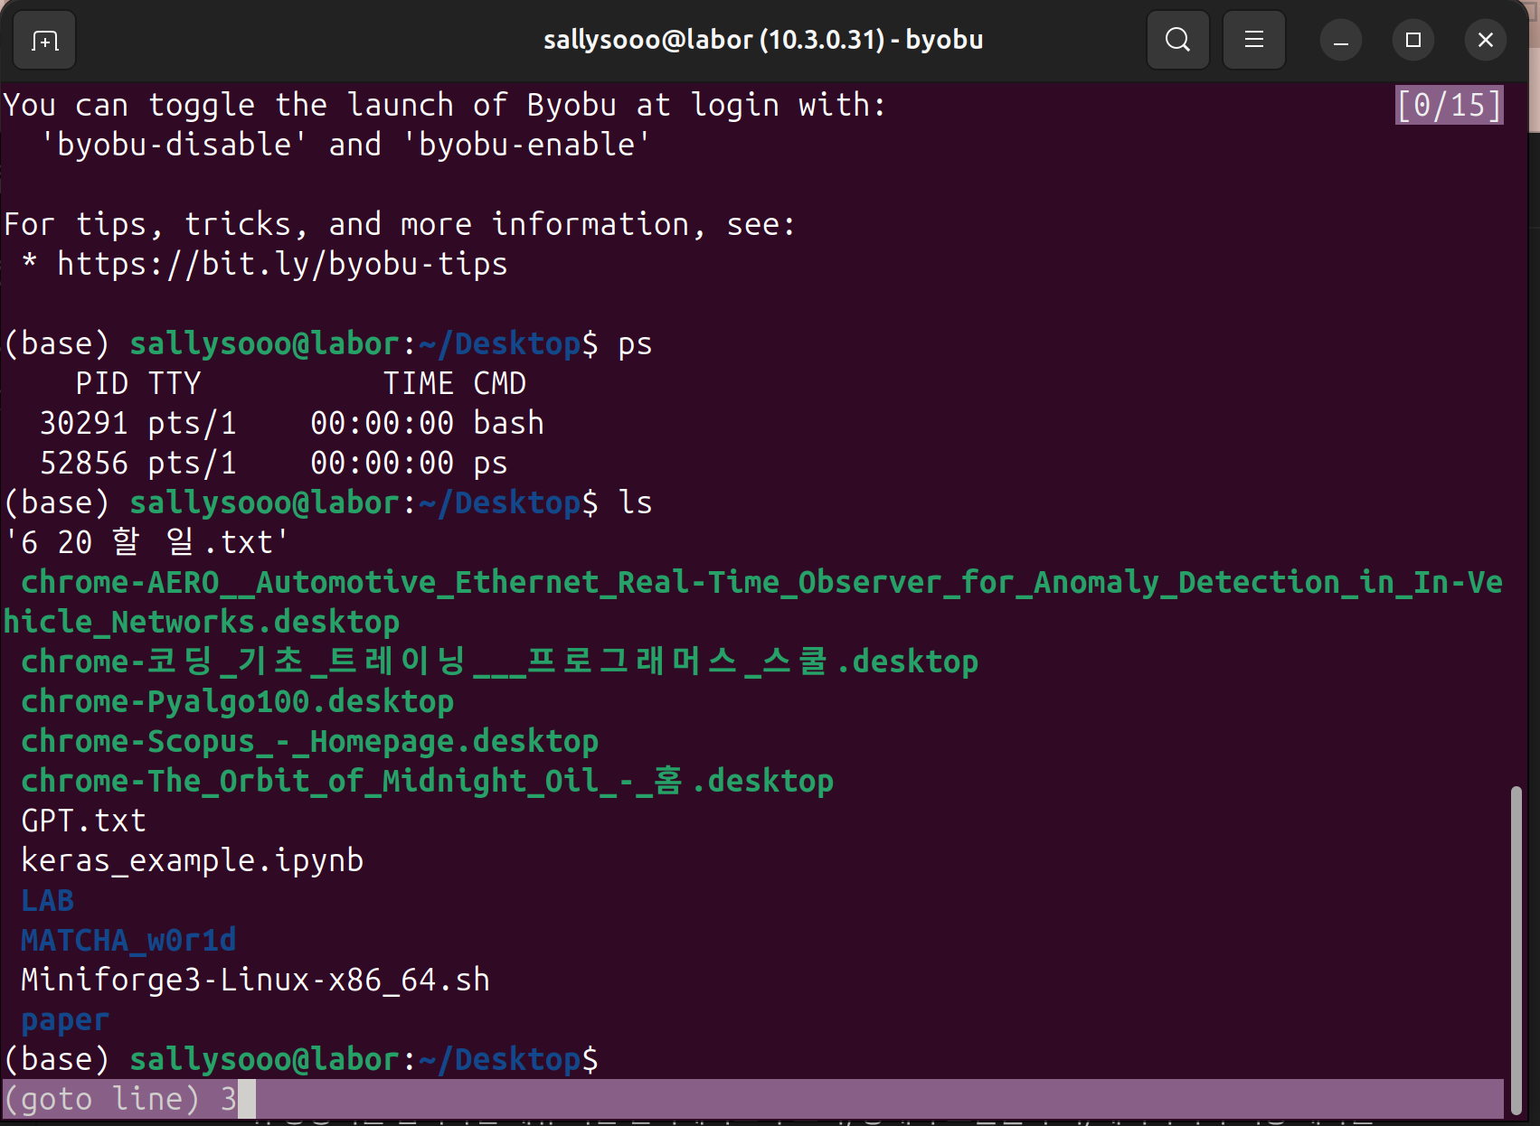Click the 'For tips, tricks' information line
This screenshot has height=1126, width=1540.
(400, 224)
